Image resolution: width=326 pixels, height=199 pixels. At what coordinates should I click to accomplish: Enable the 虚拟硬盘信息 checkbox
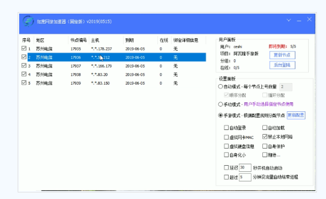point(226,146)
